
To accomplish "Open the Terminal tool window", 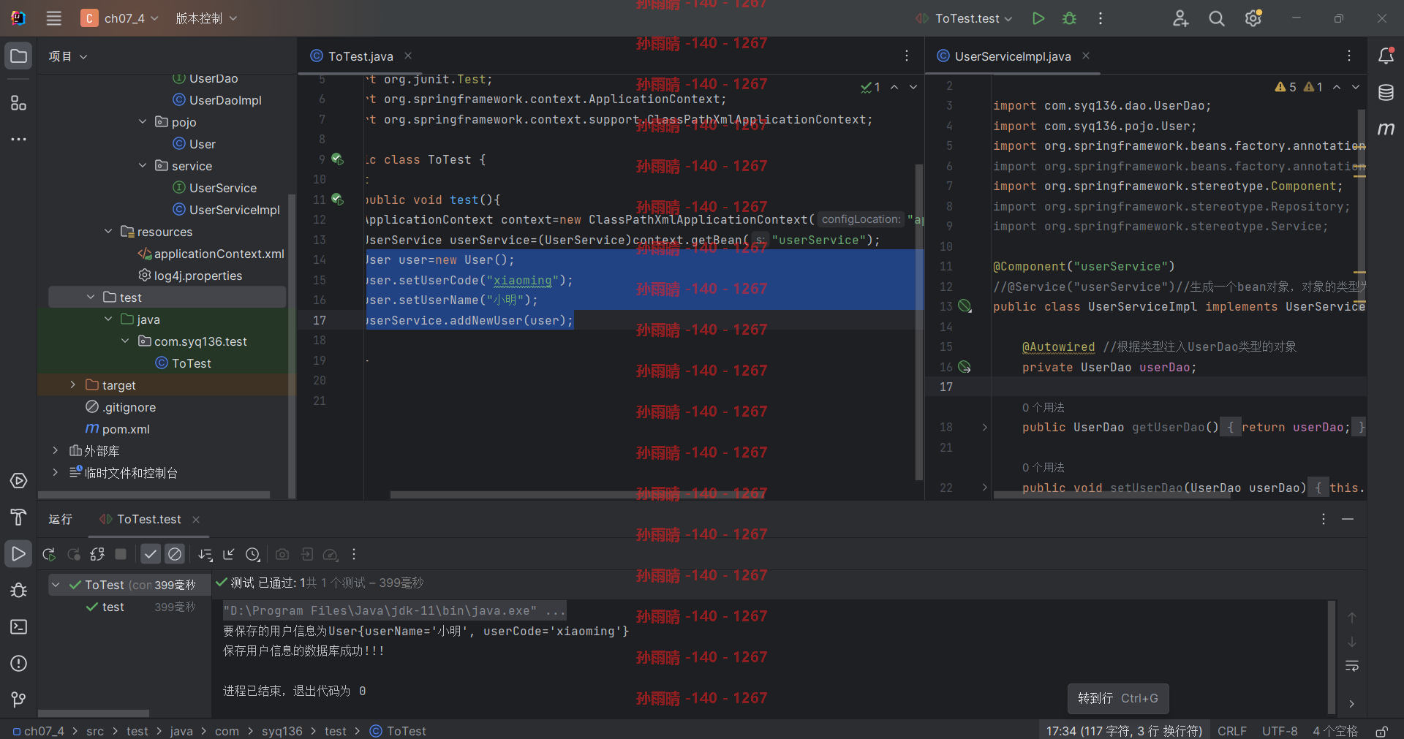I will click(18, 627).
